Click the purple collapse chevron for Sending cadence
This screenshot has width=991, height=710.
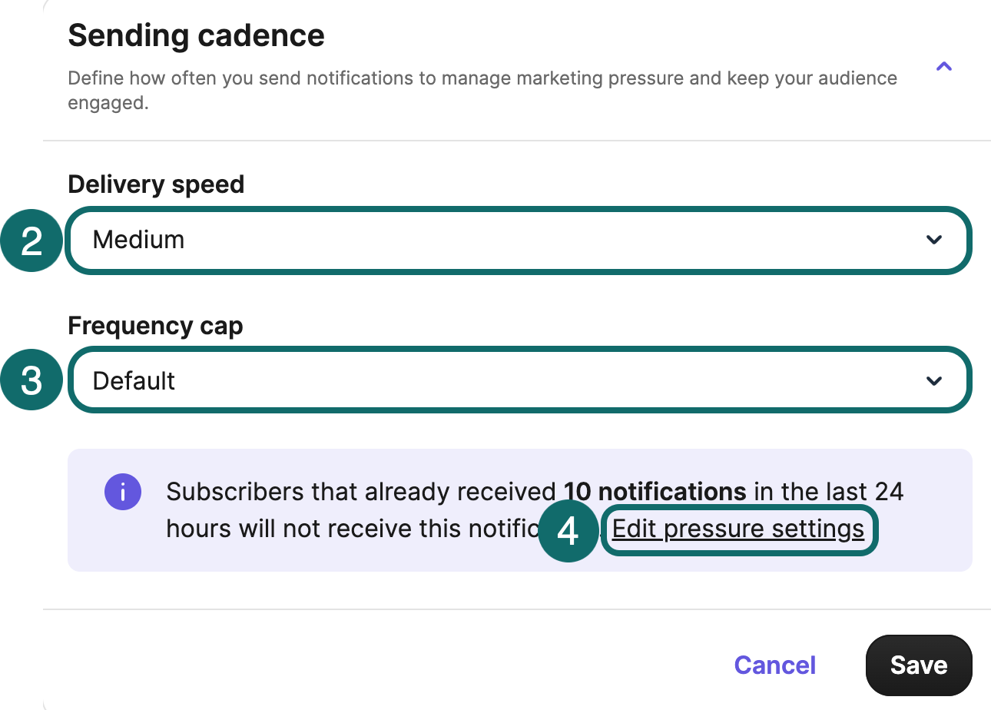tap(943, 67)
